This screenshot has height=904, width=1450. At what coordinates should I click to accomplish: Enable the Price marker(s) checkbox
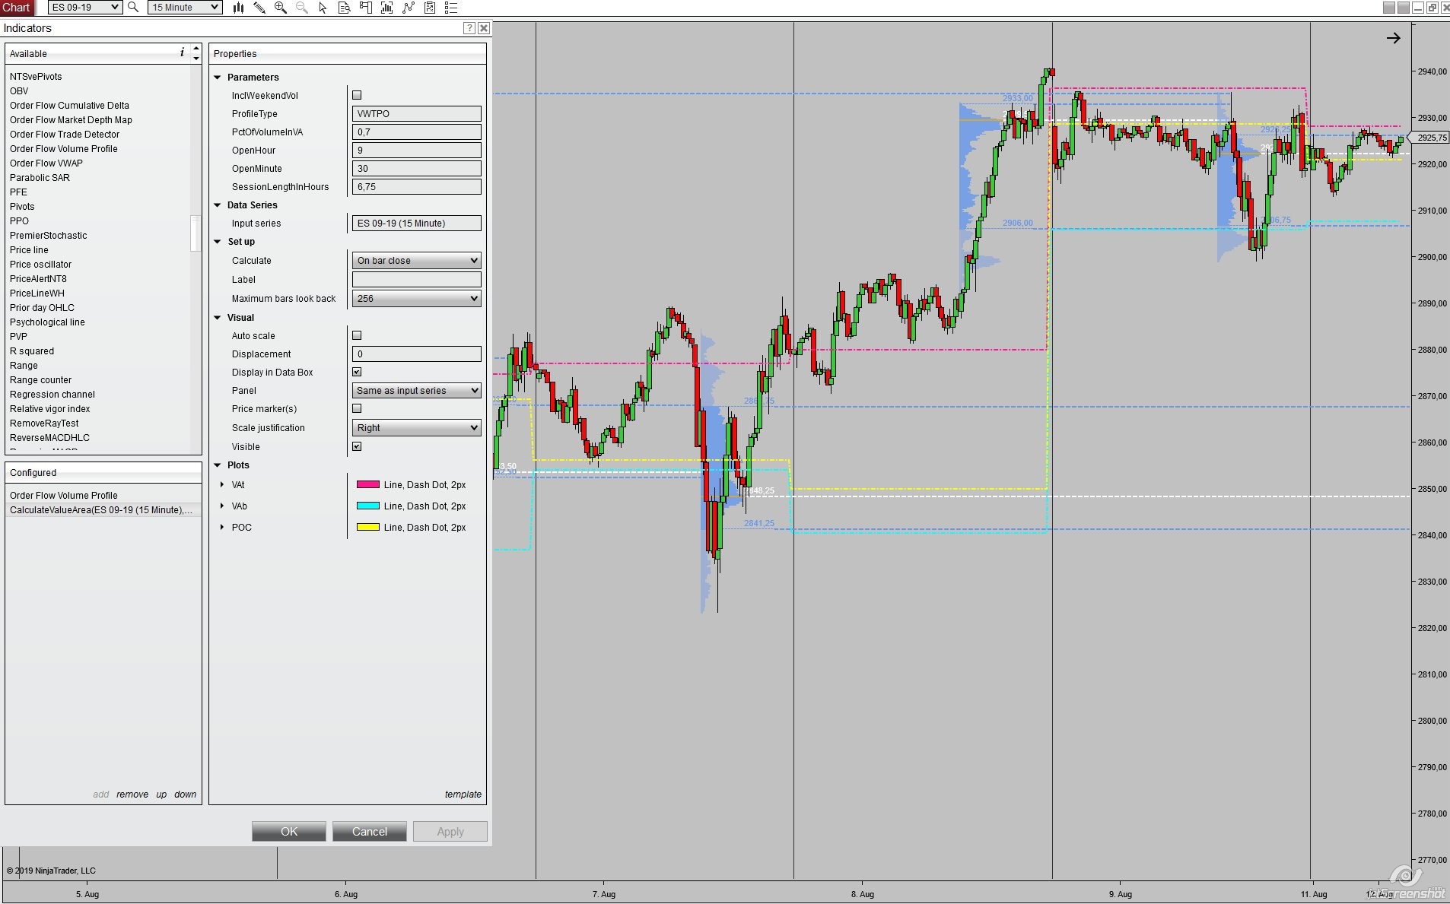[357, 408]
